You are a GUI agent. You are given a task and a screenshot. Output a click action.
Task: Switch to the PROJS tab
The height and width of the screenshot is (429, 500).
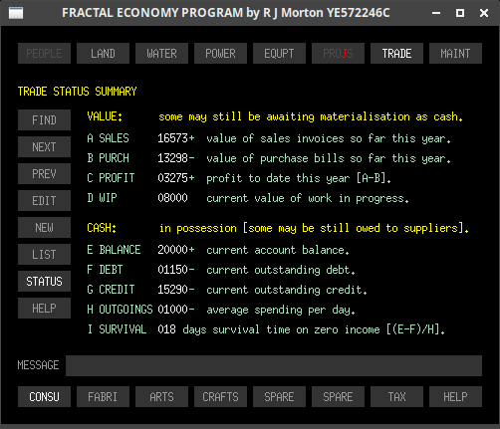click(338, 54)
